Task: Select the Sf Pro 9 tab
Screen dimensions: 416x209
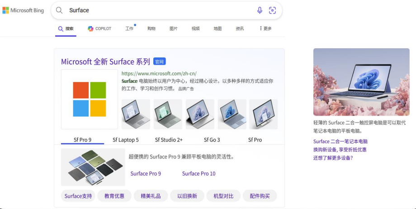Action: (x=82, y=140)
